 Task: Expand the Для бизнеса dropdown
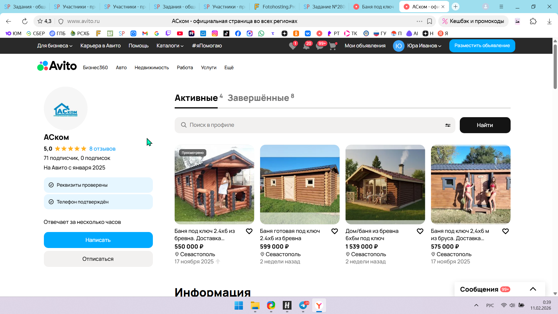click(x=55, y=46)
